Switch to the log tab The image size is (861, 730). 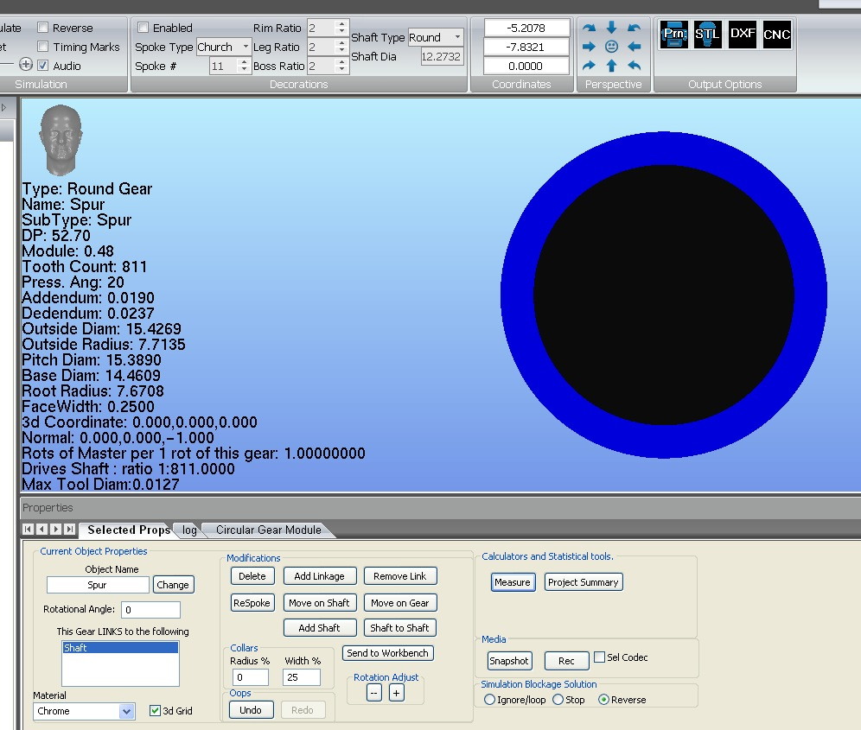click(x=189, y=530)
